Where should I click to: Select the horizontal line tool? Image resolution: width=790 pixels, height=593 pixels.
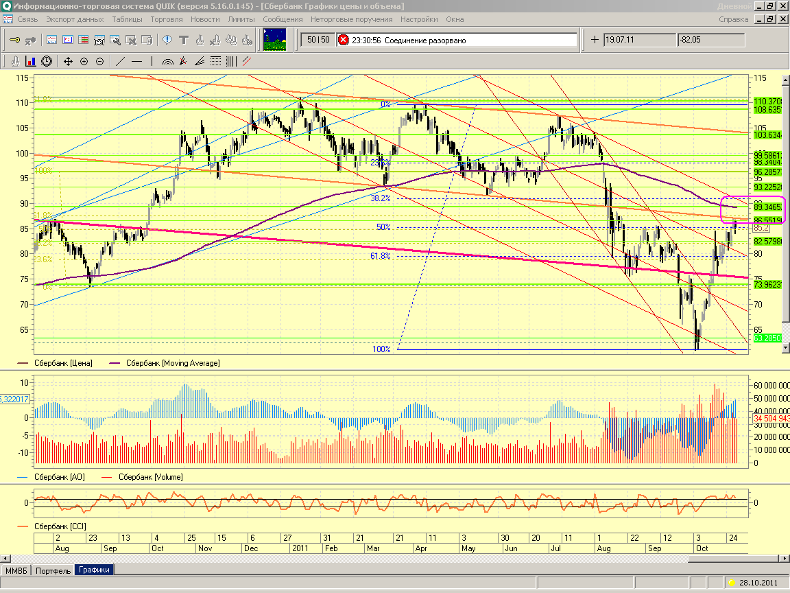tap(136, 62)
